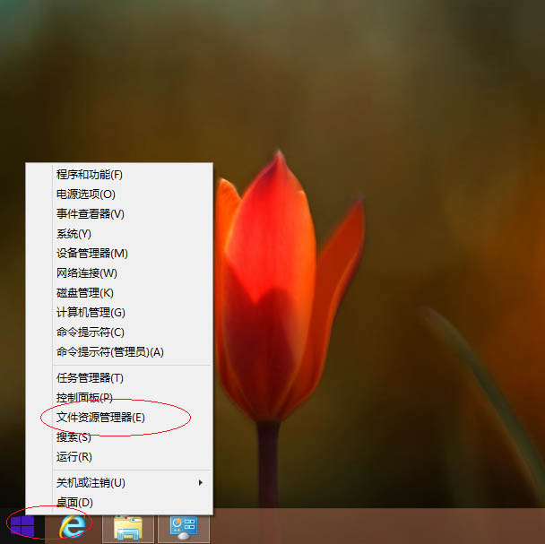This screenshot has width=545, height=544.
Task: Select 网络连接(W) menu entry
Action: pyautogui.click(x=87, y=272)
